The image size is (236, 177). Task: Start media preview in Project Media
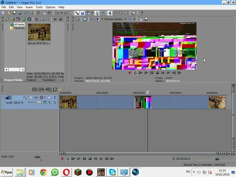55,19
